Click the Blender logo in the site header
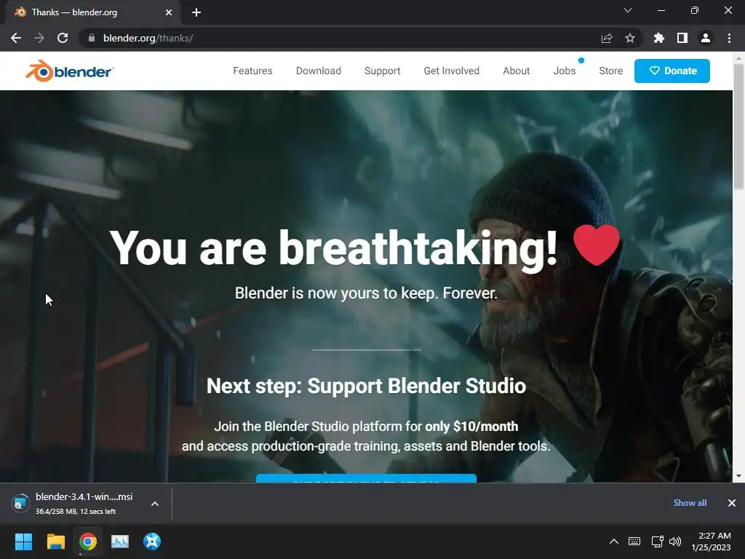Image resolution: width=745 pixels, height=559 pixels. pos(69,71)
